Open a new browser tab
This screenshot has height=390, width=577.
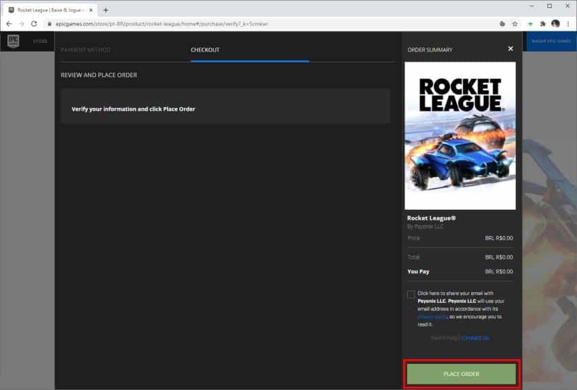click(x=105, y=10)
